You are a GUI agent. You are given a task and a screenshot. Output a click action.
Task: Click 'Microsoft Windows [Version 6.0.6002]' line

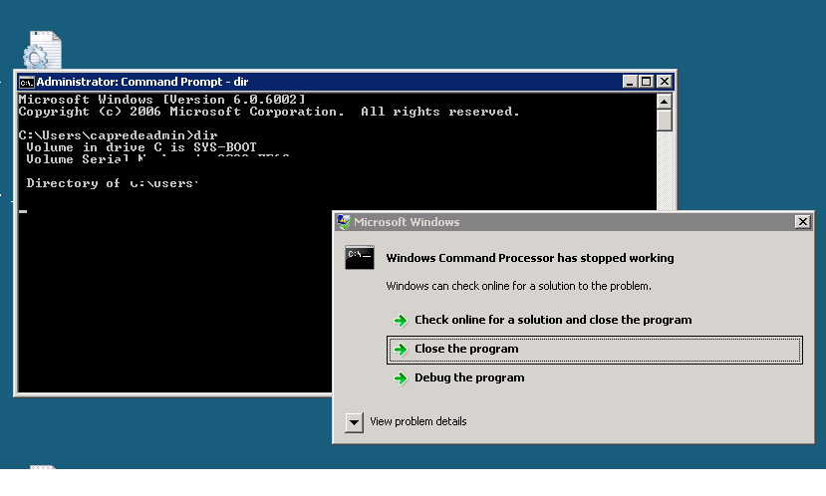pyautogui.click(x=161, y=100)
